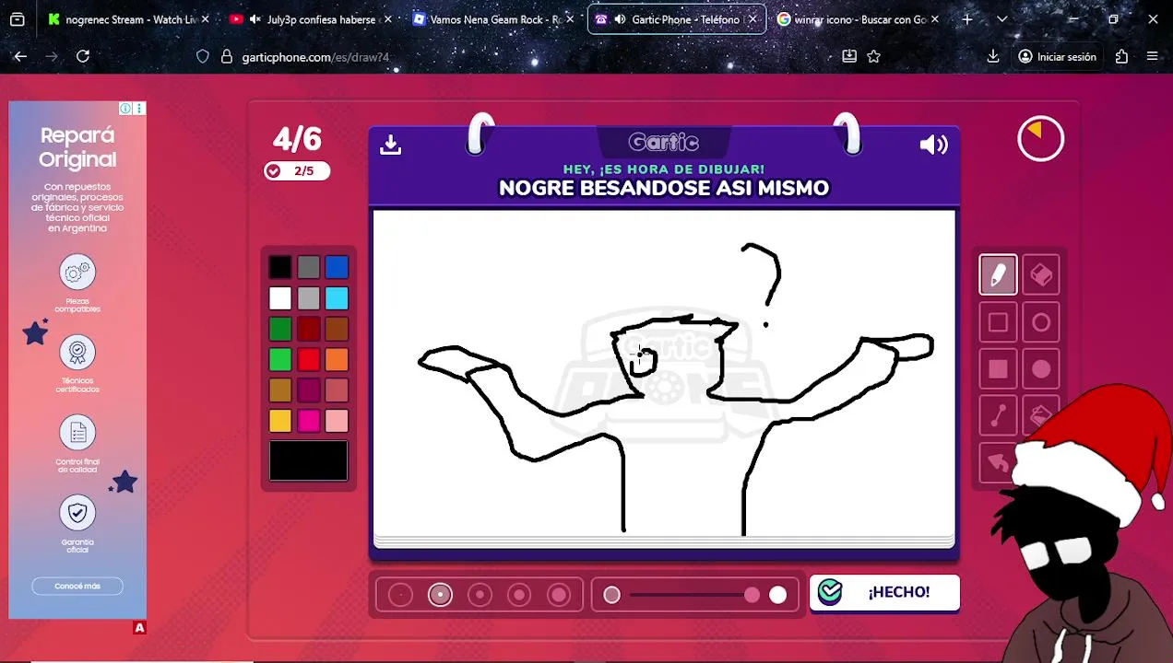Choose the filled rectangle shape tool
The height and width of the screenshot is (663, 1173).
tap(998, 369)
